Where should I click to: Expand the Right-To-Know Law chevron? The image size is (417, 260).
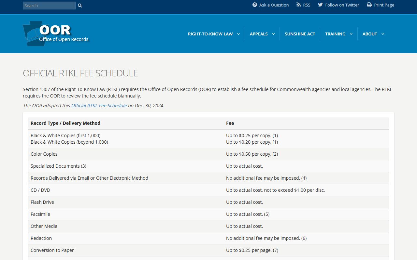click(238, 34)
